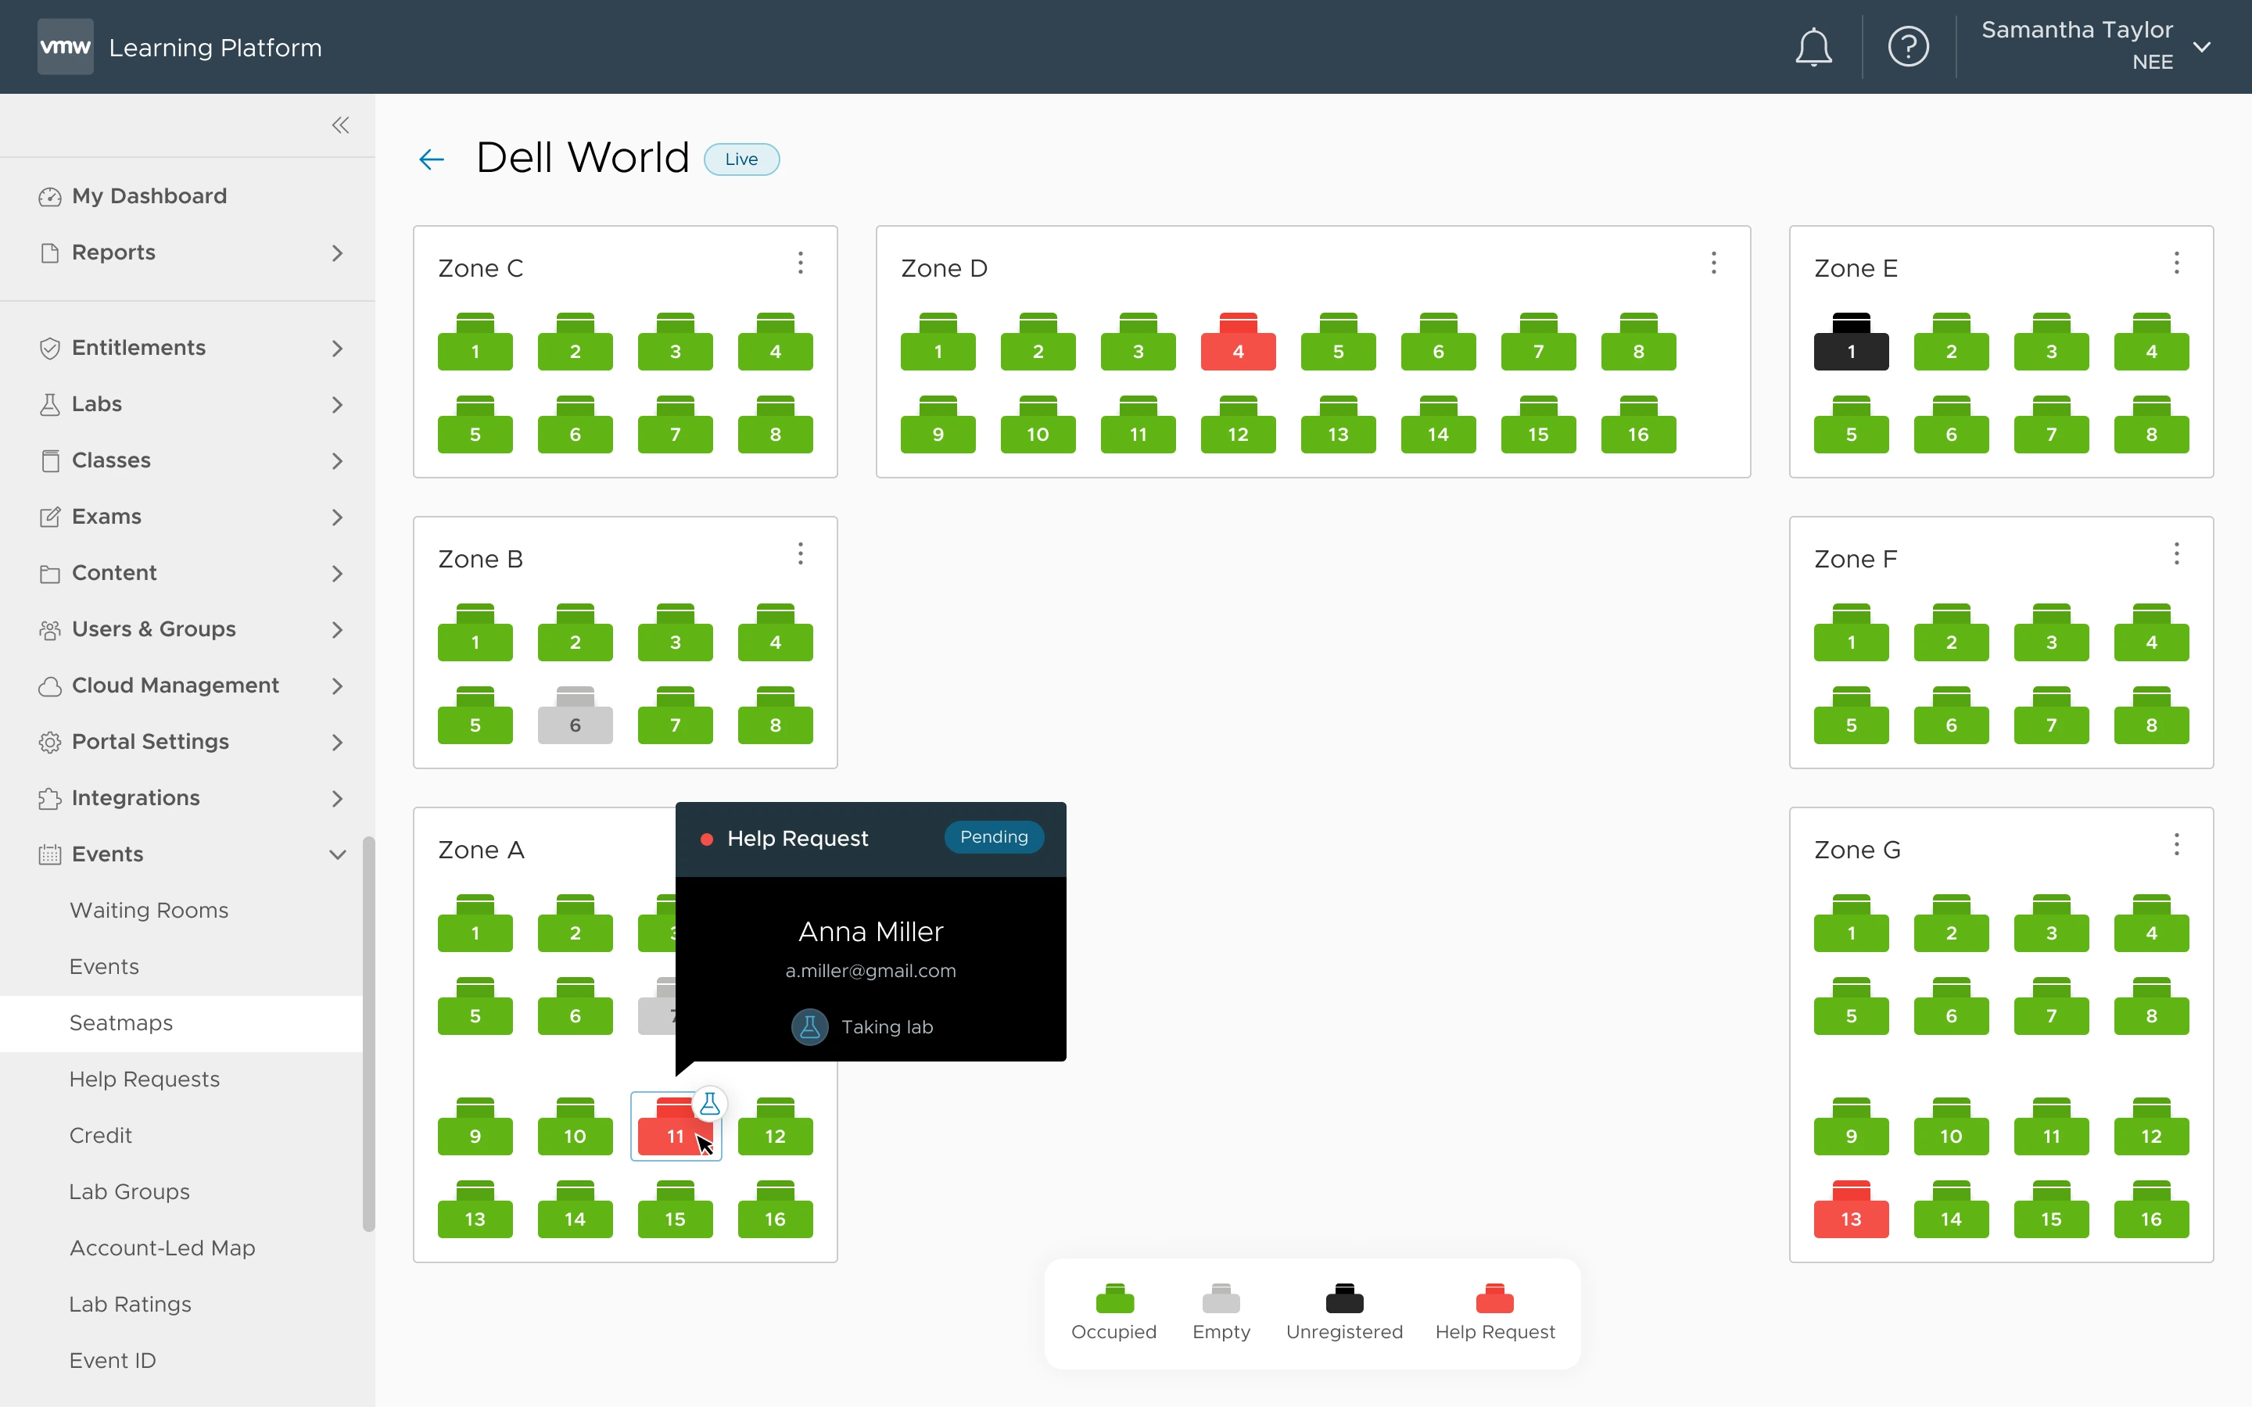This screenshot has width=2252, height=1407.
Task: Open Help Requests submenu item
Action: (x=144, y=1079)
